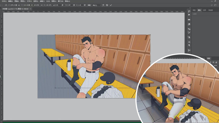Click the horizontal skew H field
The height and width of the screenshot is (123, 219).
(69, 5)
